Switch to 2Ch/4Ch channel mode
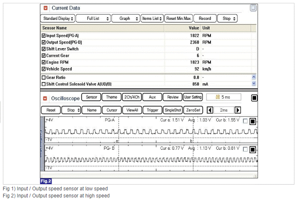The image size is (299, 202). tap(132, 97)
